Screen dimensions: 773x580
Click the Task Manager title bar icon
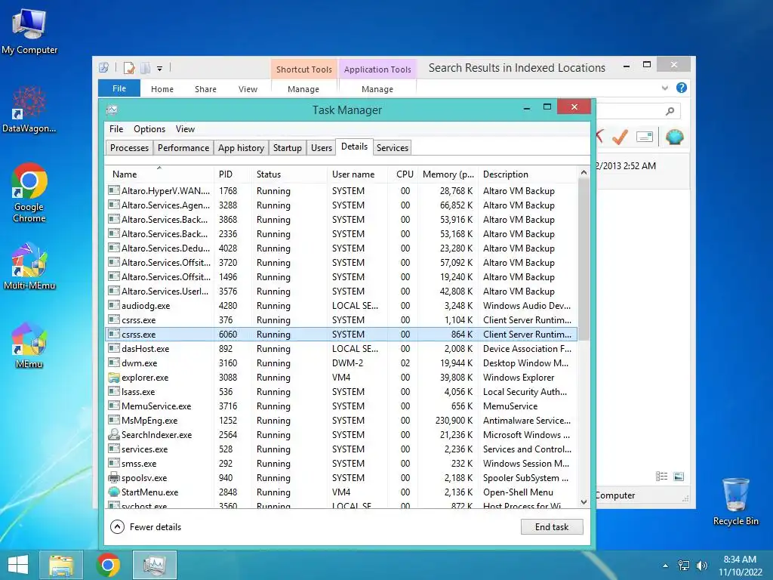pyautogui.click(x=112, y=110)
